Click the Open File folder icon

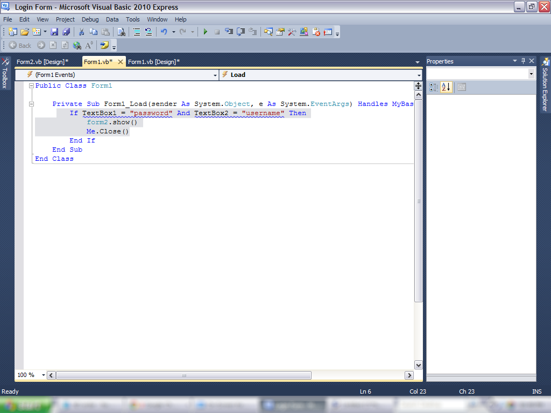25,32
